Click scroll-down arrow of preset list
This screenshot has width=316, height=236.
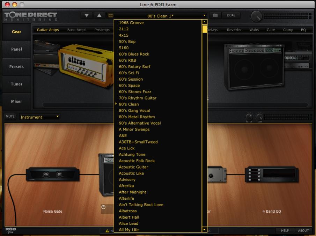[x=204, y=229]
